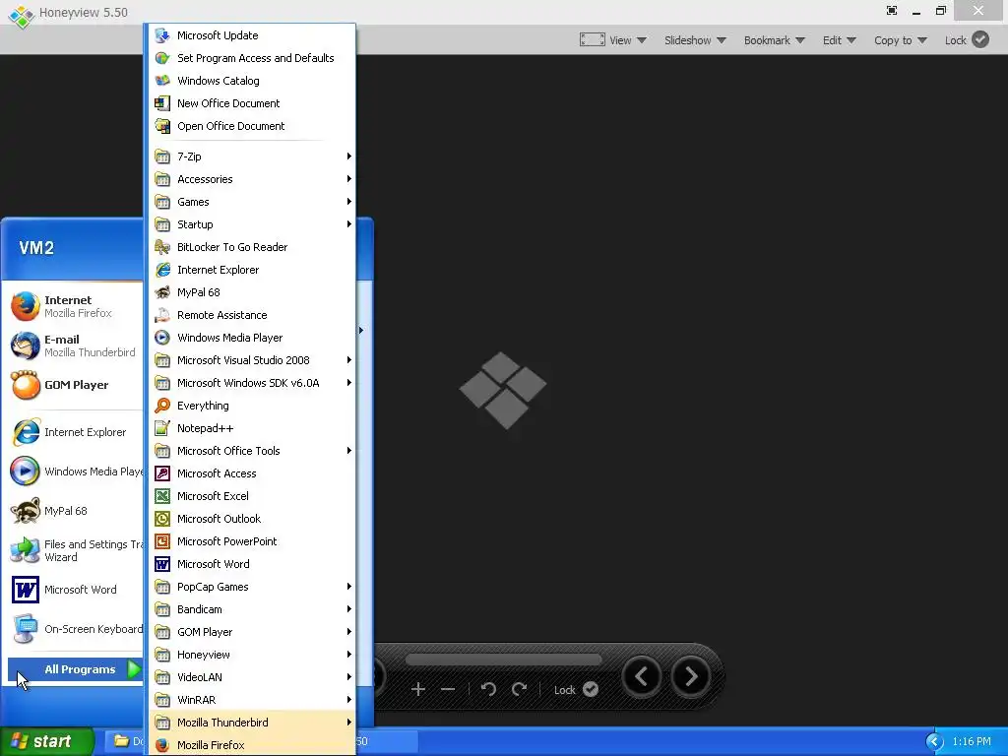Launch Mozilla Firefox from All Programs list
Viewport: 1008px width, 756px height.
click(252, 744)
